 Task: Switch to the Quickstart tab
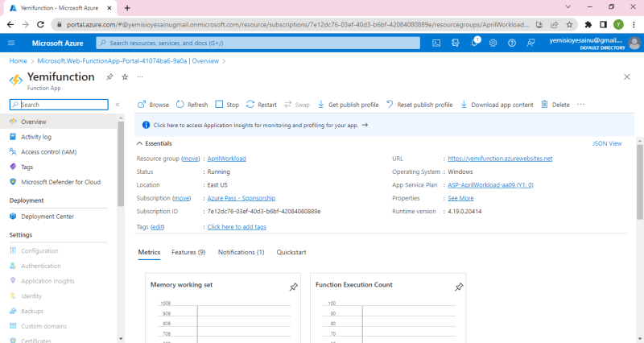[x=291, y=252]
